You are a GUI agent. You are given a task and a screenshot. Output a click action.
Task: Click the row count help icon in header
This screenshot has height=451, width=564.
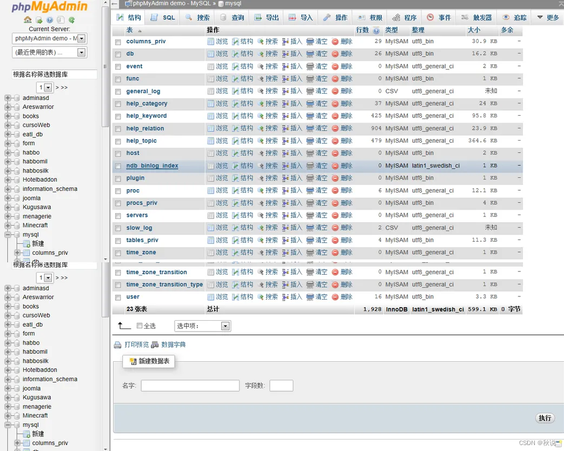[x=376, y=31]
